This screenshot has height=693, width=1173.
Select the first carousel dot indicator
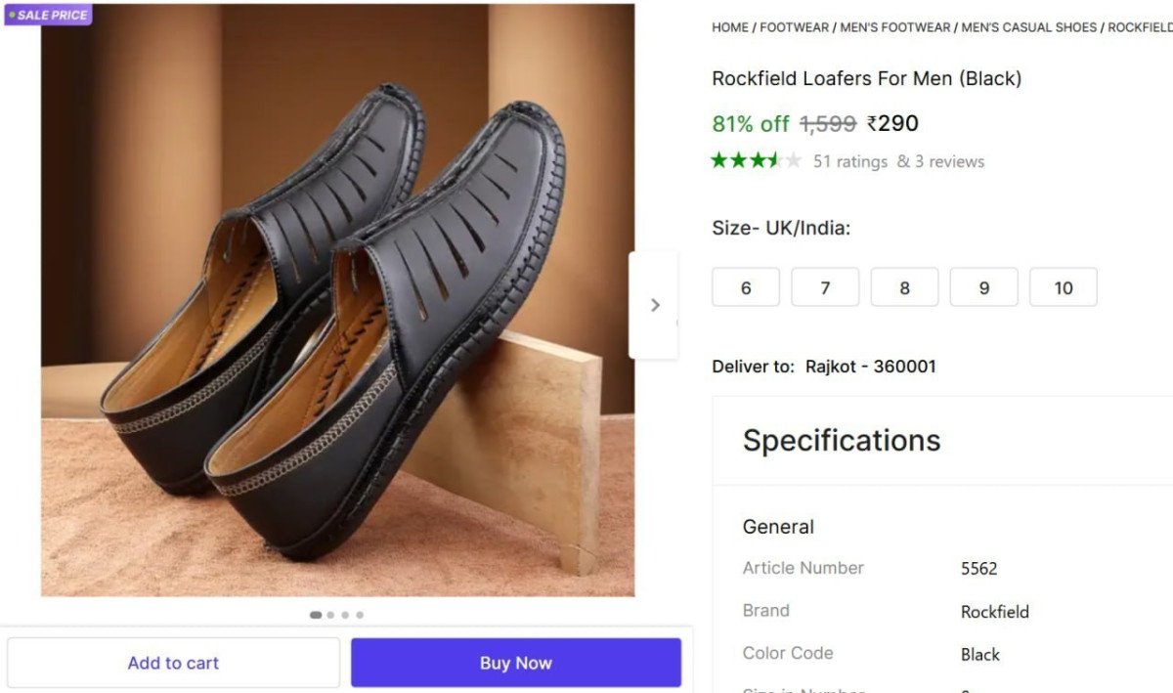pos(316,615)
